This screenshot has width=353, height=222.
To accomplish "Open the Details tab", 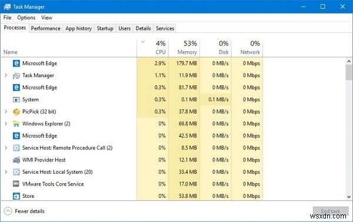I will pyautogui.click(x=143, y=28).
